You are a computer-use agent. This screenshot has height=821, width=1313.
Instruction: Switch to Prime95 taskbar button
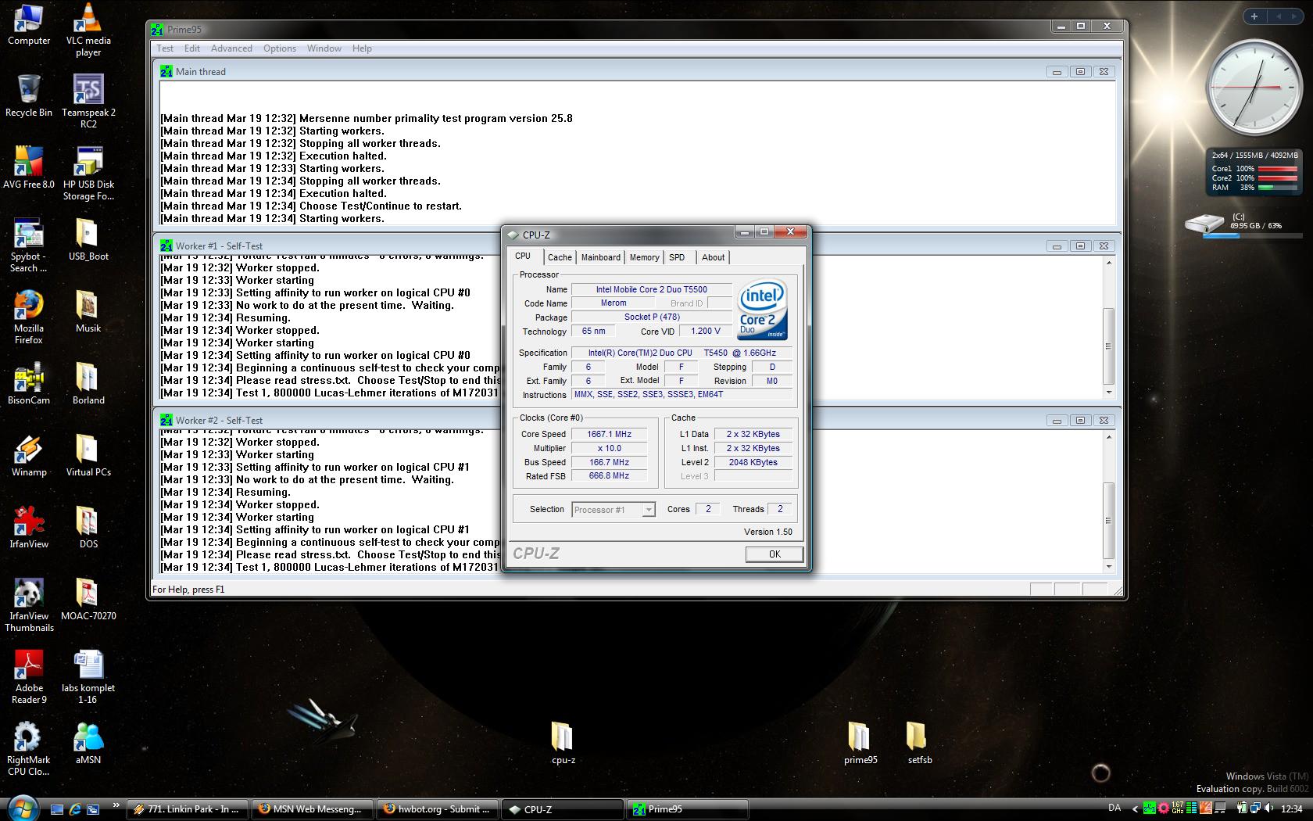pos(688,809)
